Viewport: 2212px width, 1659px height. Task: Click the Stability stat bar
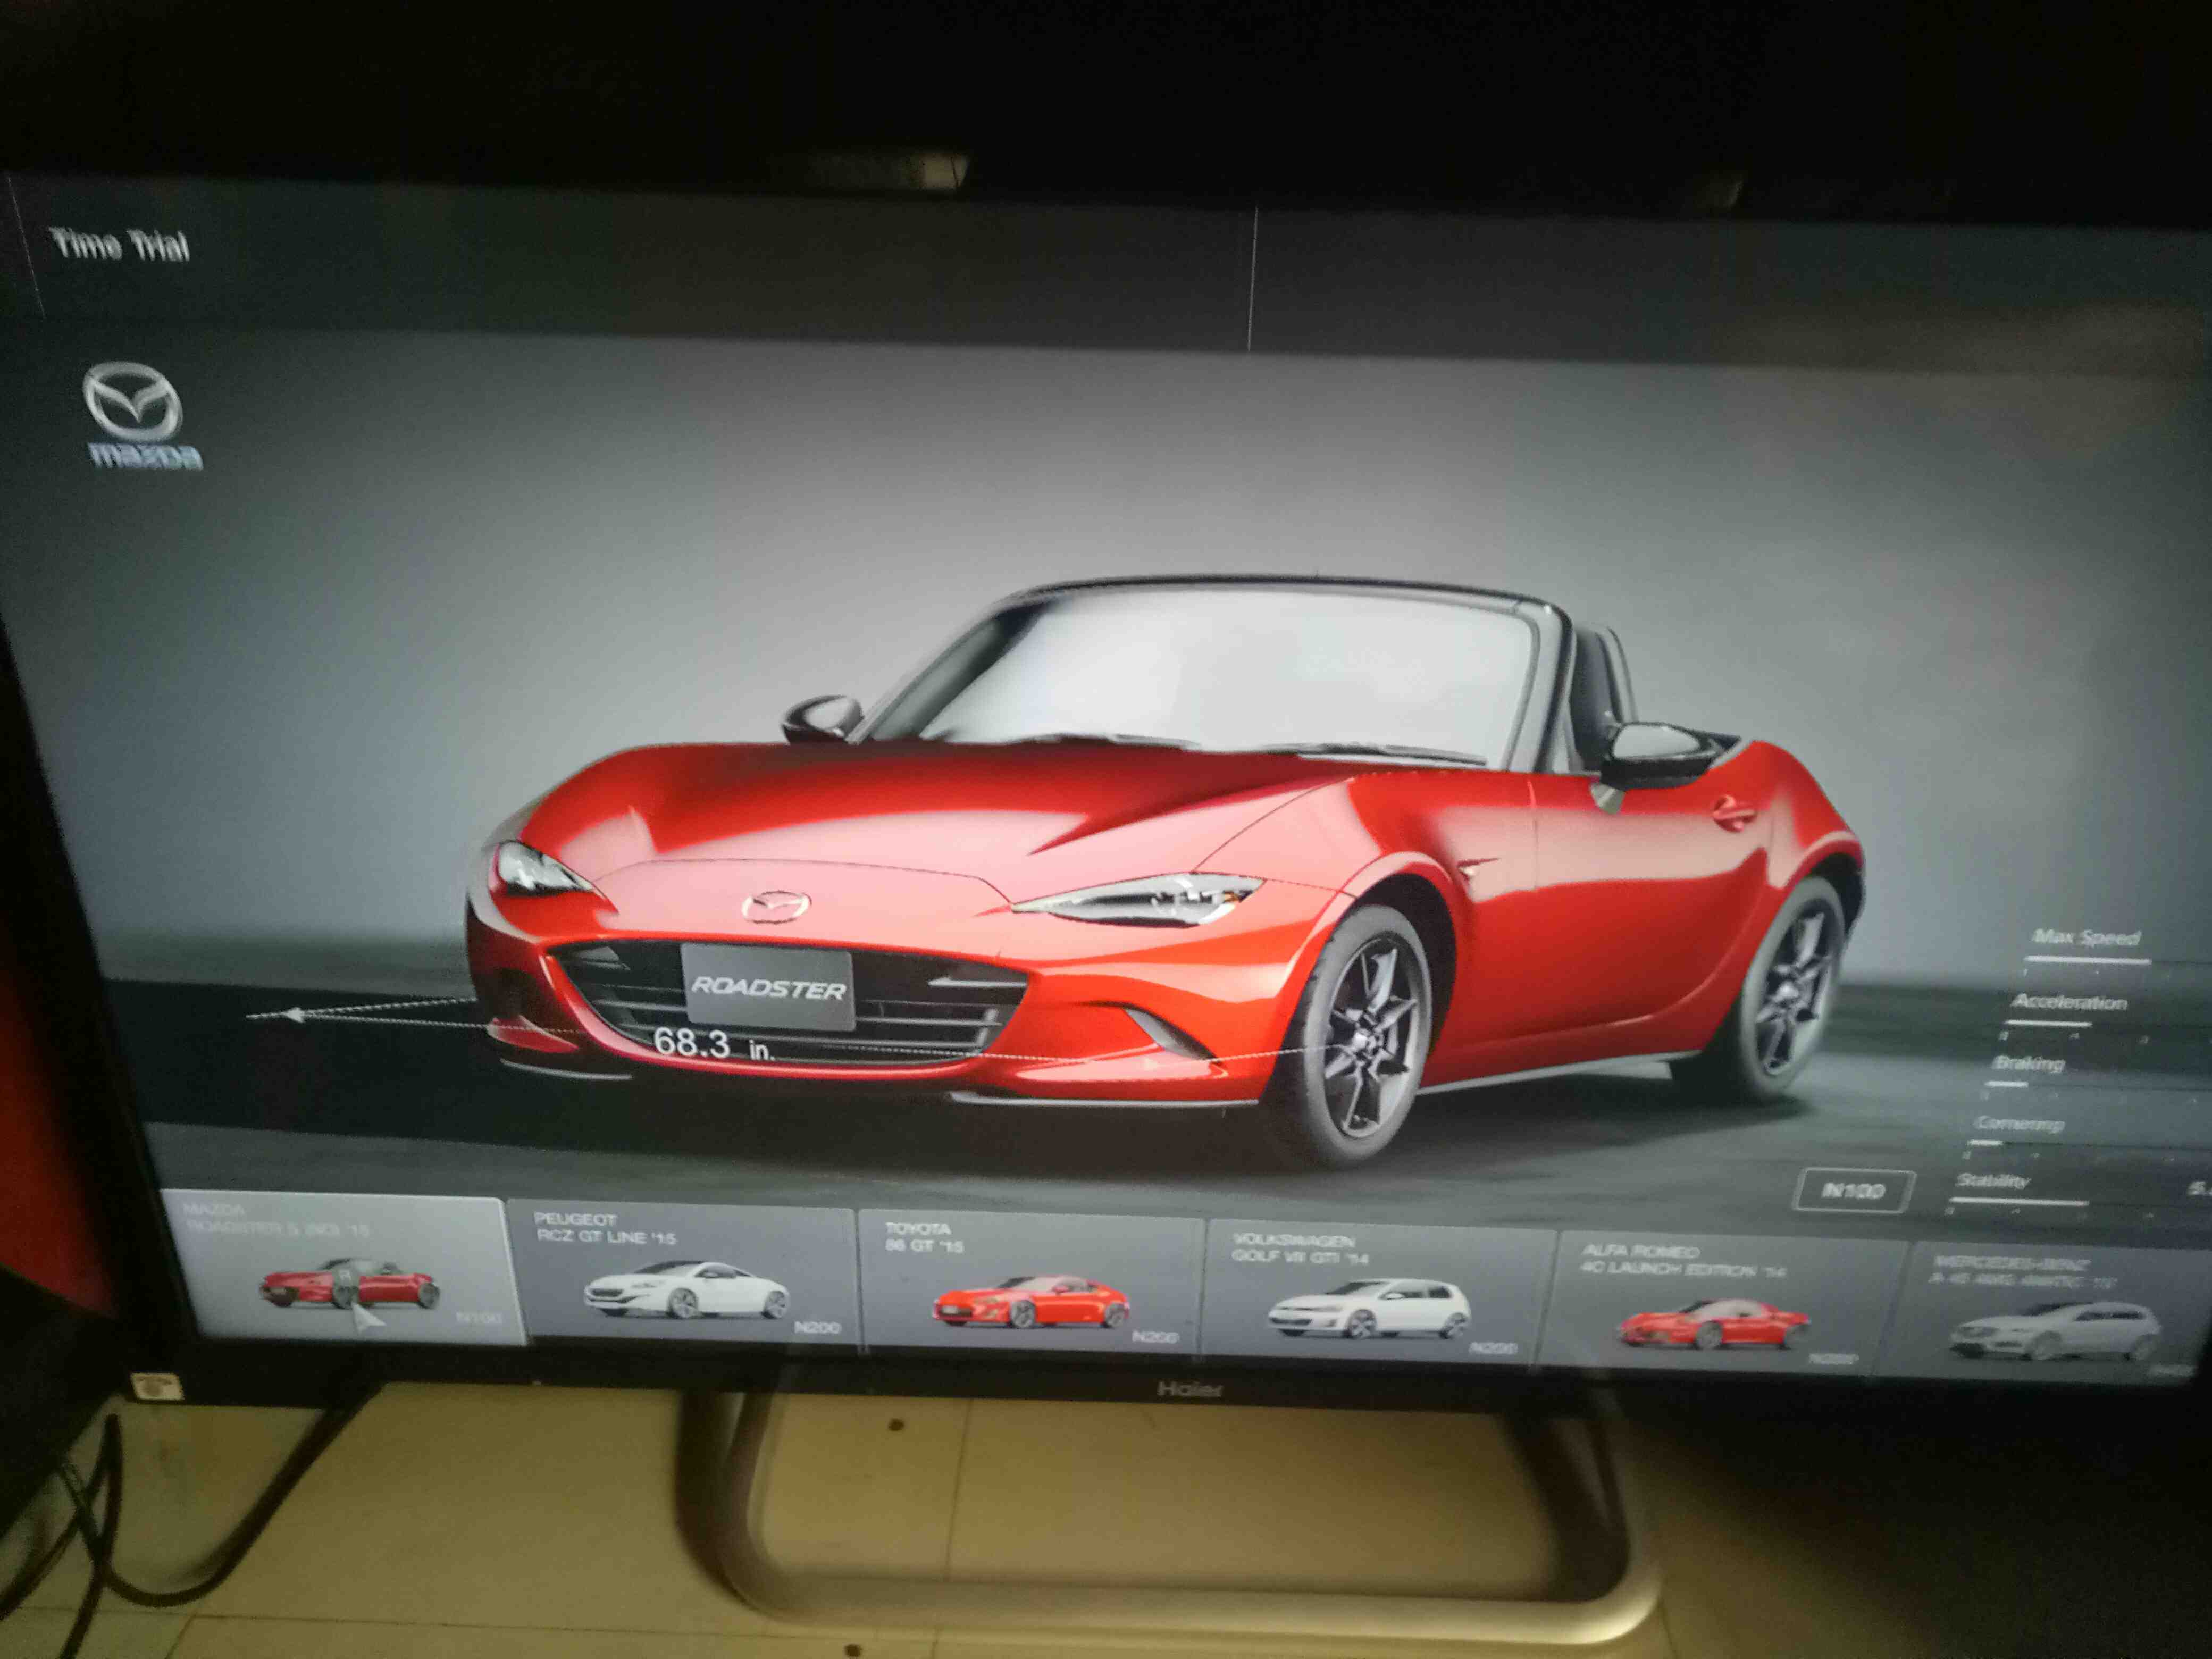(2020, 1202)
